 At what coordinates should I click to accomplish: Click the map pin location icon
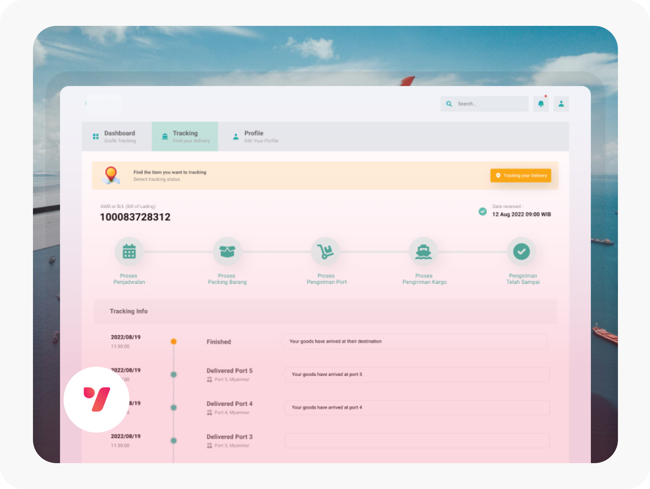pos(111,175)
